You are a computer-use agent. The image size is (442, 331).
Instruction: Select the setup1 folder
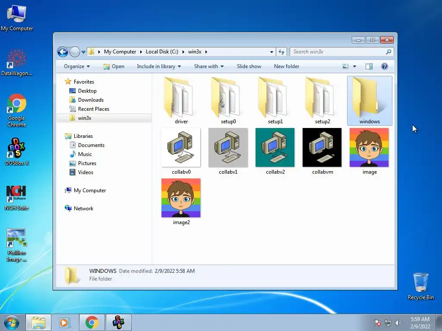point(275,100)
